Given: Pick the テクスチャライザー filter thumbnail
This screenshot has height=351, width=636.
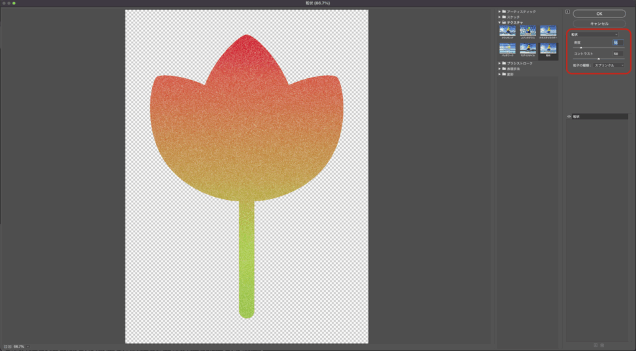Looking at the screenshot, I should pyautogui.click(x=547, y=31).
